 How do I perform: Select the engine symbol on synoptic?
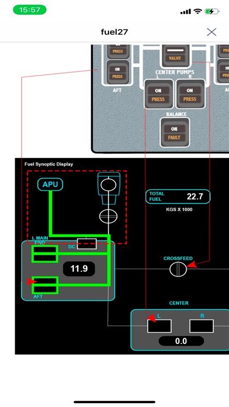109,188
